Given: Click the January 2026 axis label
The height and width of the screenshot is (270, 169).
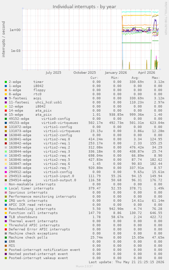Looking at the screenshot, I should tap(116, 72).
